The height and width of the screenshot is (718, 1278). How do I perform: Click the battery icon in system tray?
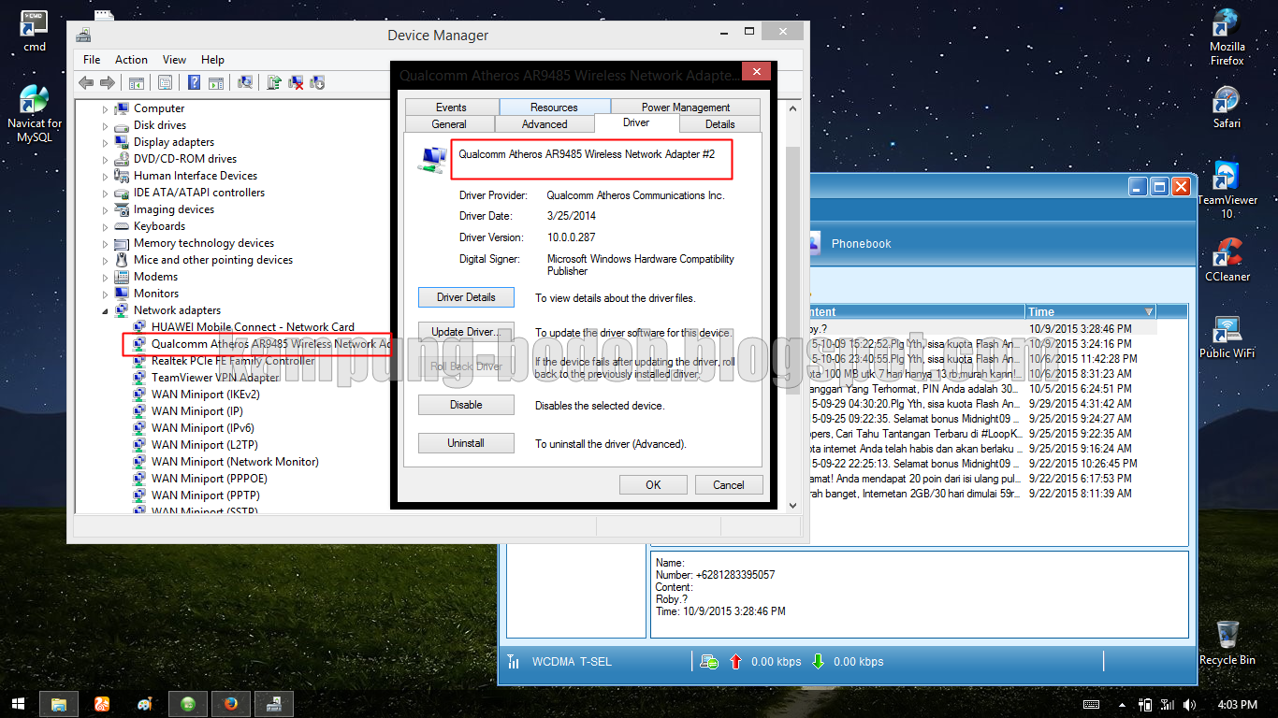point(1145,704)
